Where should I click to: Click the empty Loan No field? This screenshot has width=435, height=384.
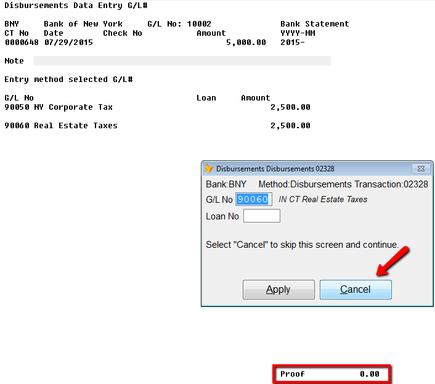click(262, 216)
